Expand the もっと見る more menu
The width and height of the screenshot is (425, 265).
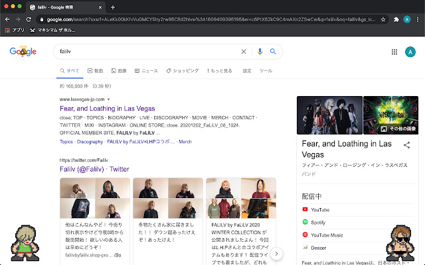220,71
